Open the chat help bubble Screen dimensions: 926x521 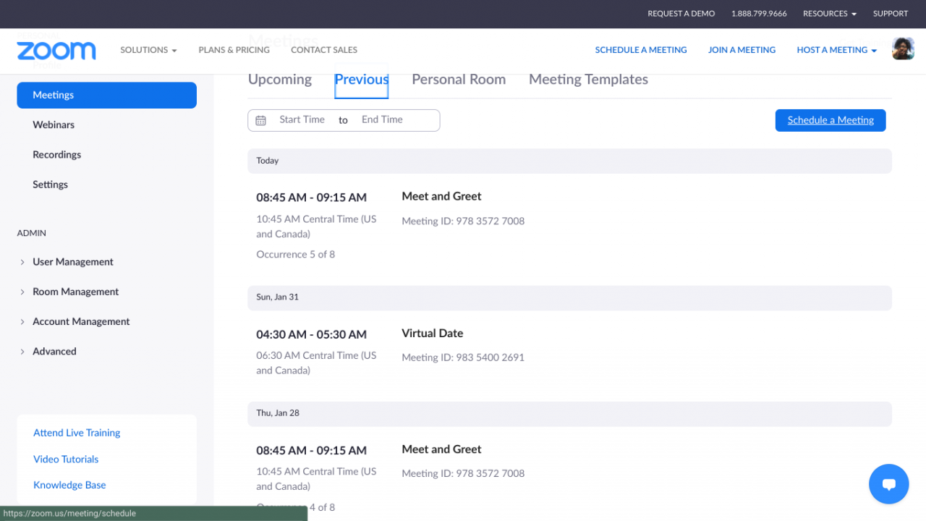888,484
